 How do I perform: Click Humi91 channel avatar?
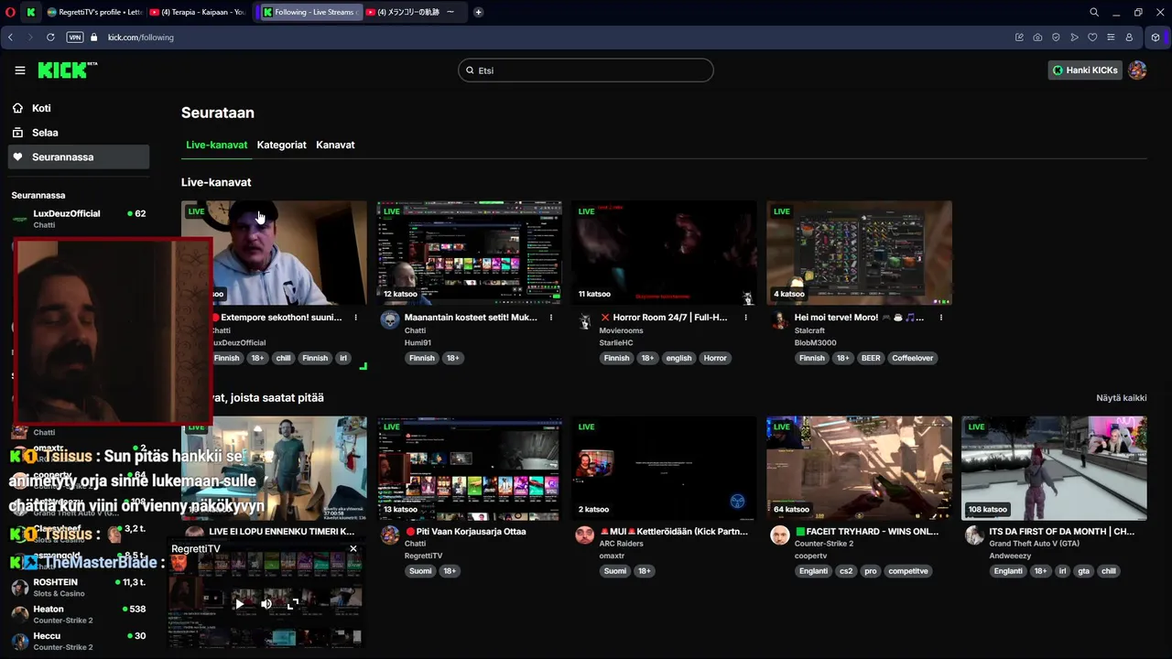(390, 320)
